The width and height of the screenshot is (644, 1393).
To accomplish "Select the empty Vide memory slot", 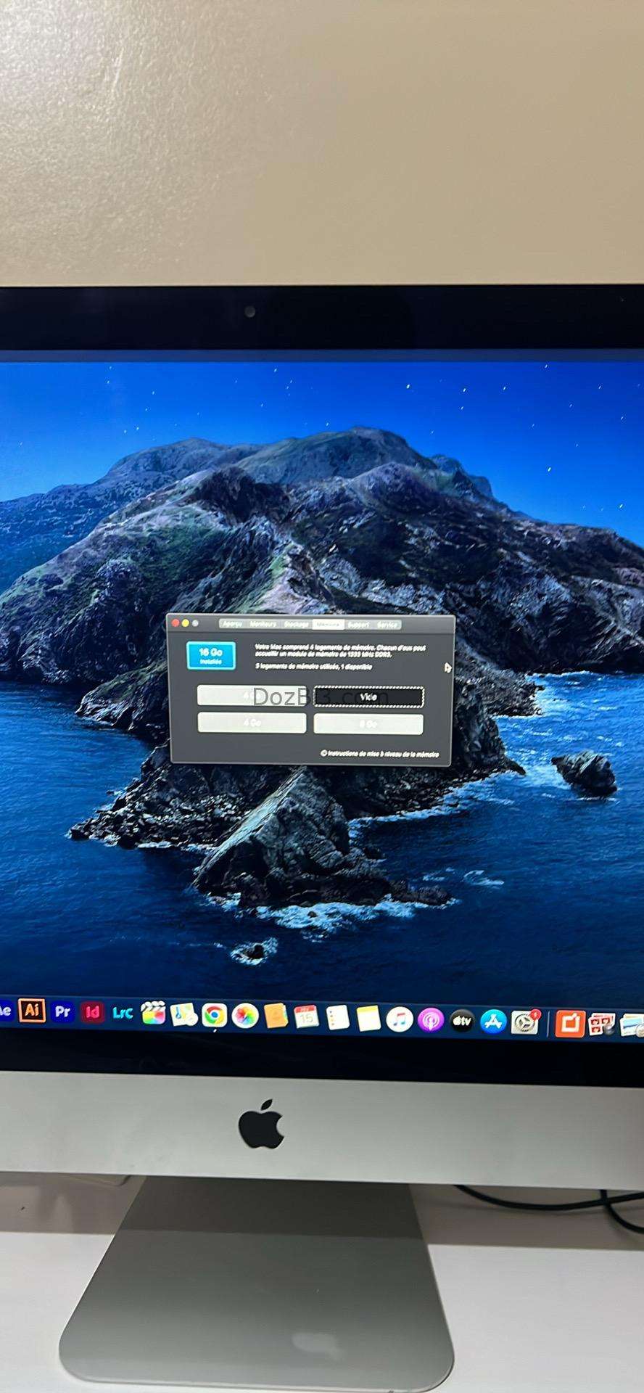I will pos(369,697).
